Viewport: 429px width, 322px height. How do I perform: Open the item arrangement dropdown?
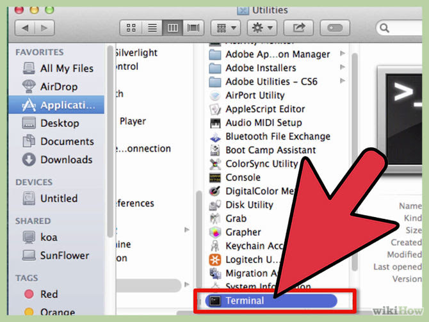click(226, 28)
